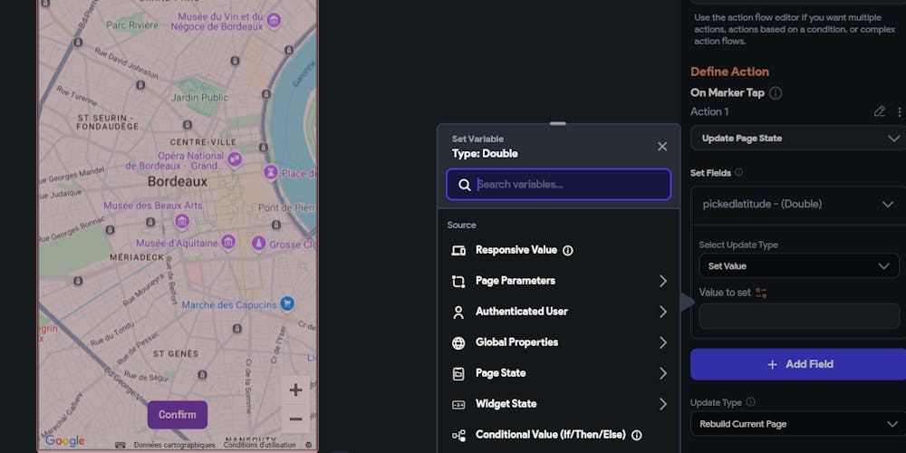Show info for Update Type
906x453 pixels.
[x=750, y=402]
